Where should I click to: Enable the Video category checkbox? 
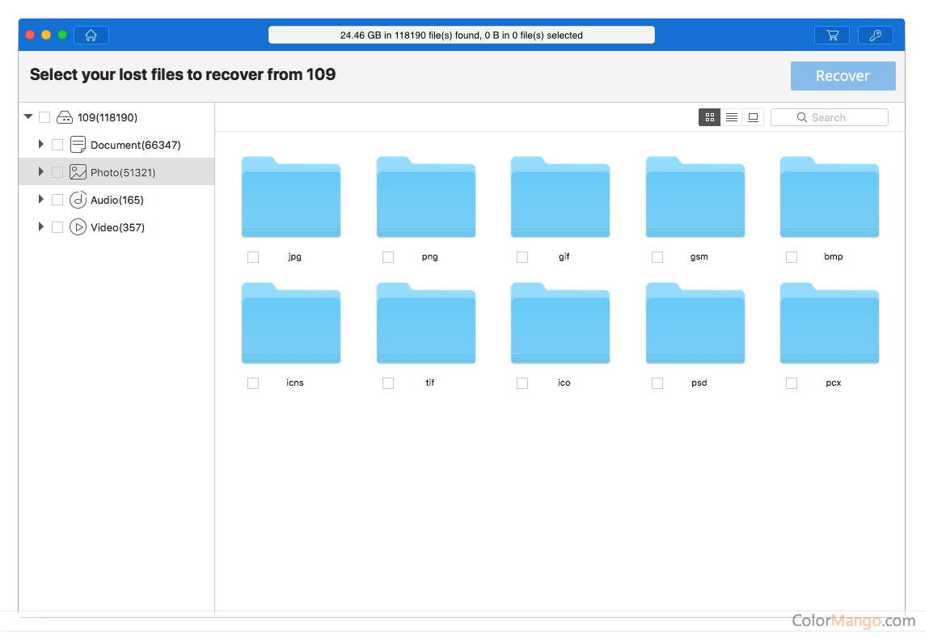click(57, 227)
